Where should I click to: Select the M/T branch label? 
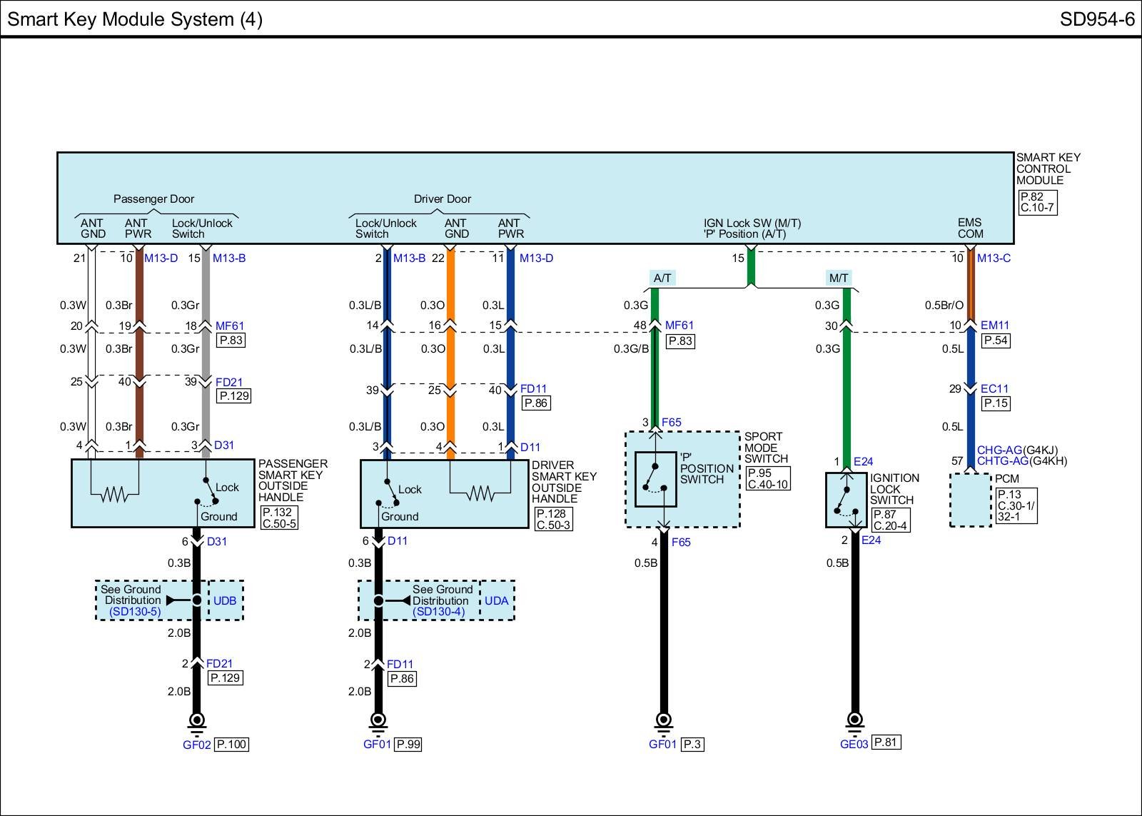[838, 278]
